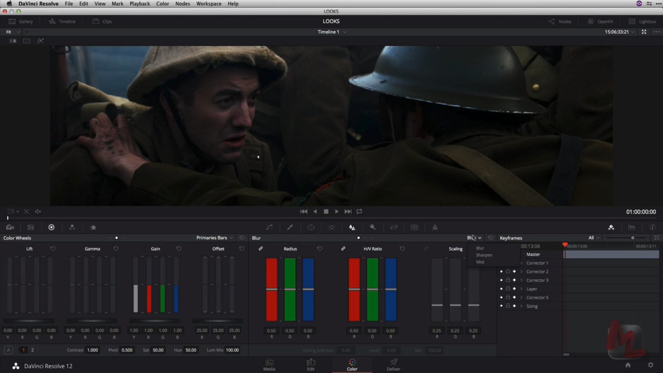Adjust the Gain master wheel strip

point(155,321)
